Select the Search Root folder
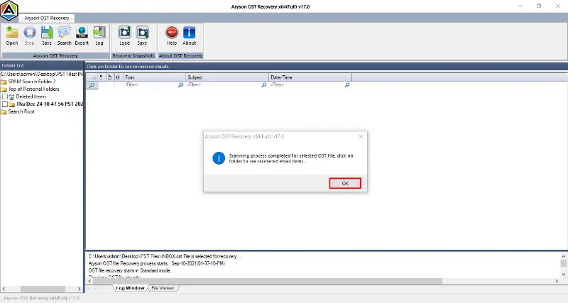Viewport: 568px width, 303px height. pos(21,111)
